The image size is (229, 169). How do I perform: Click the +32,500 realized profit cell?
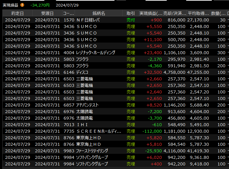(x=153, y=72)
